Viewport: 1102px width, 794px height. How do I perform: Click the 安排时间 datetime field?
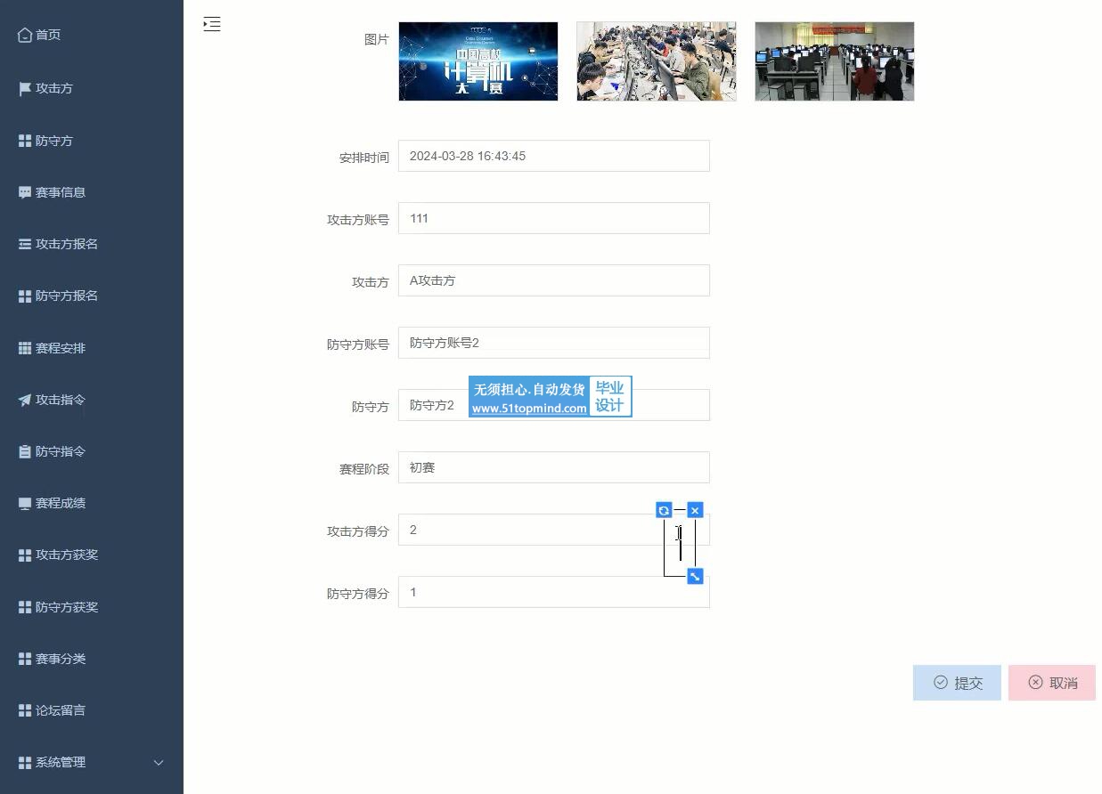coord(553,156)
